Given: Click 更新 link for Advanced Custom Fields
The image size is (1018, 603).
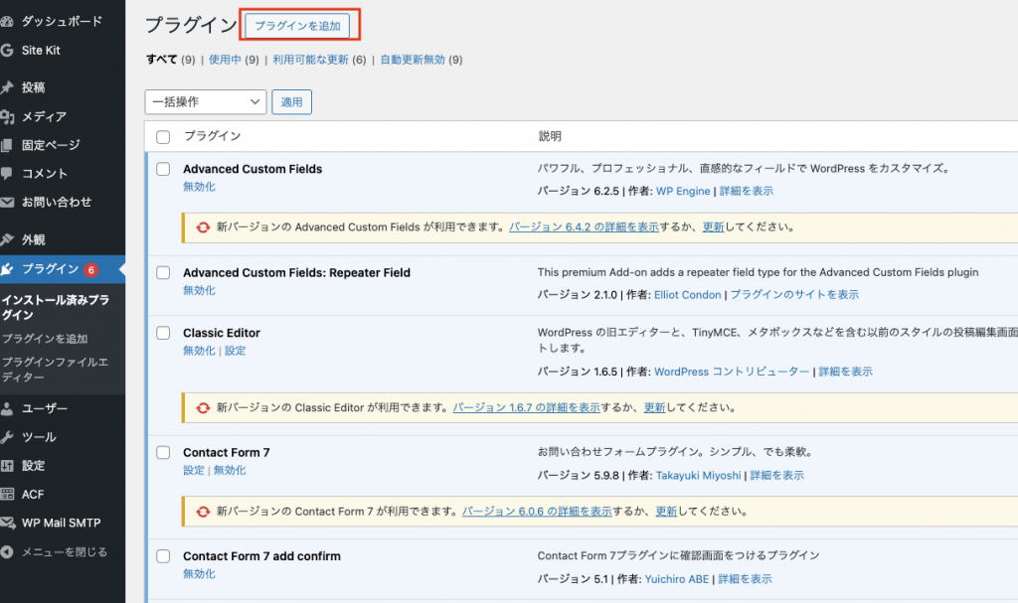Looking at the screenshot, I should click(x=713, y=227).
